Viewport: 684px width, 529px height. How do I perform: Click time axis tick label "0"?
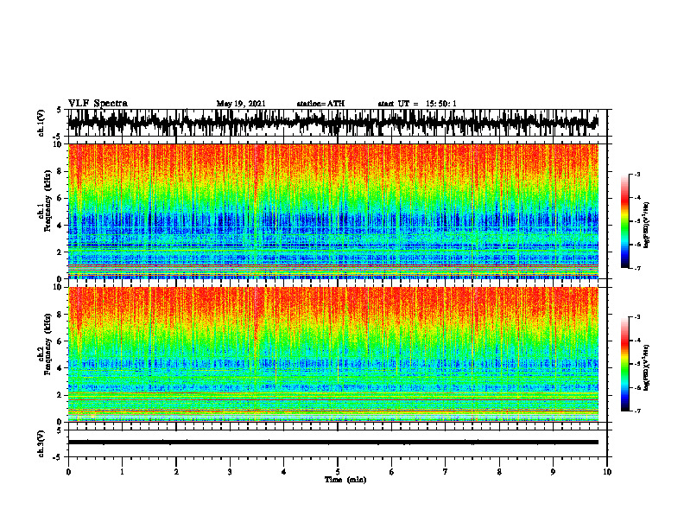(68, 472)
